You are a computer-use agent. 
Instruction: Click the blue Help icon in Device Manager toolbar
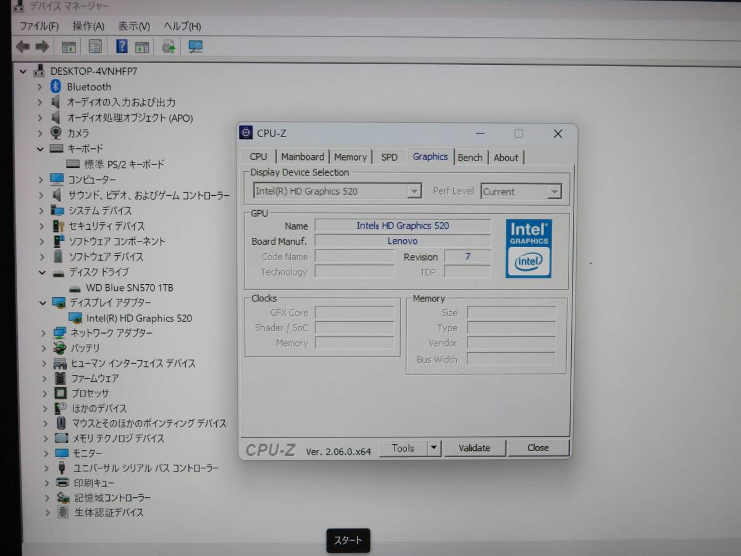point(122,47)
